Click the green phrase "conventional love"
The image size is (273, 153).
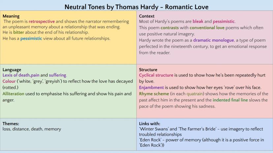[207, 28]
